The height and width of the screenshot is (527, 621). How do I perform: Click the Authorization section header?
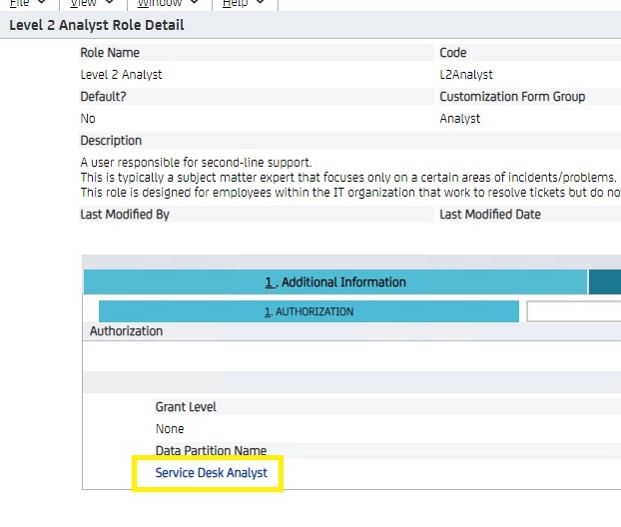(x=126, y=330)
